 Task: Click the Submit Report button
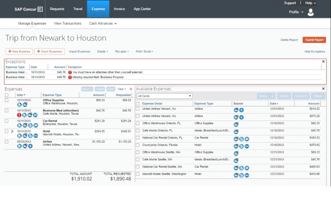[x=314, y=40]
